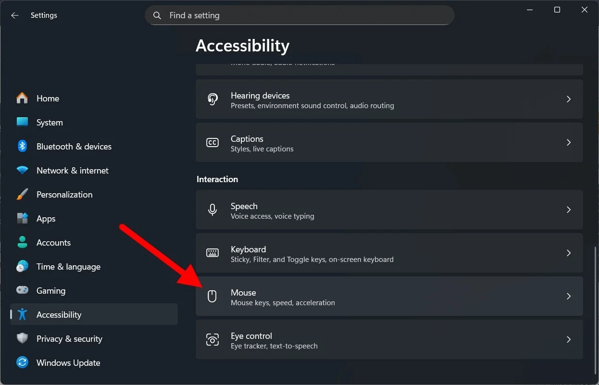Click the back arrow navigation icon
This screenshot has width=599, height=385.
[x=14, y=15]
